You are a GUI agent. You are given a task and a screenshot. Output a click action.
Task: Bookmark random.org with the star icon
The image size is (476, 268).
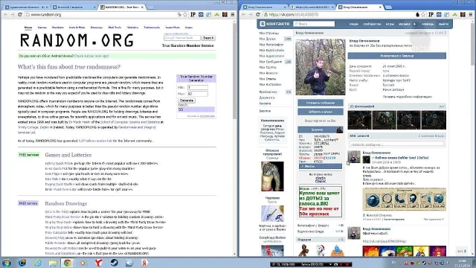point(185,14)
